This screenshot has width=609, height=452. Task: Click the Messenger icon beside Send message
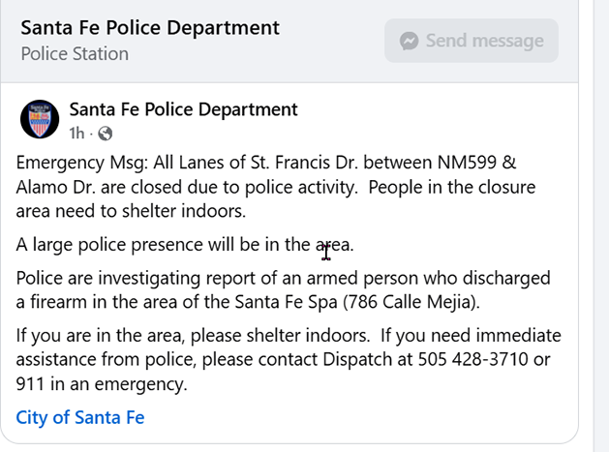pyautogui.click(x=410, y=41)
